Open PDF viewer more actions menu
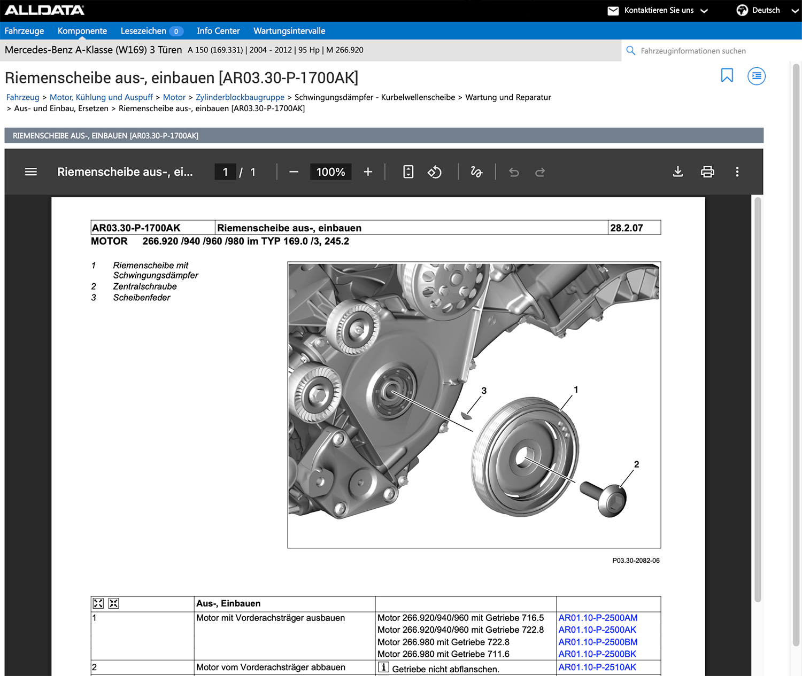The image size is (802, 676). coord(737,172)
